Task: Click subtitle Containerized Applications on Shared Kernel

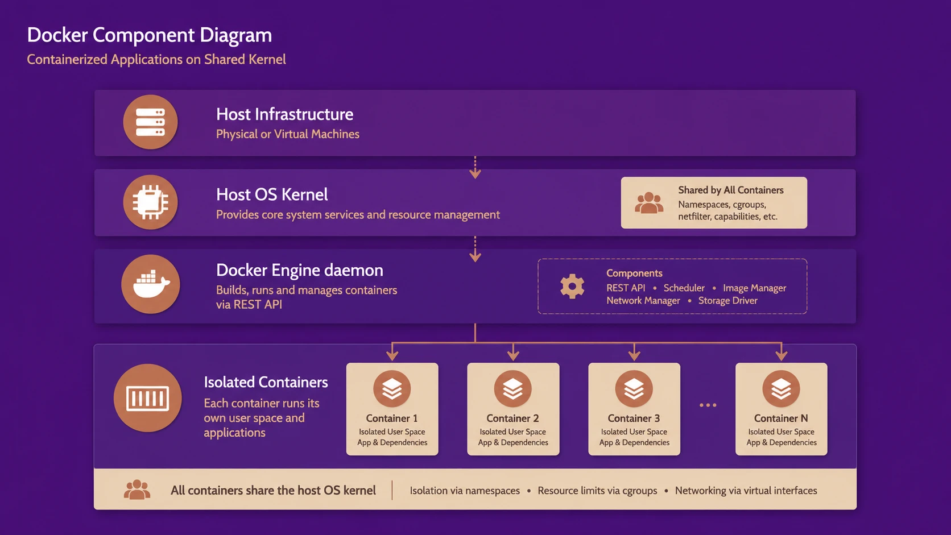Action: 156,60
